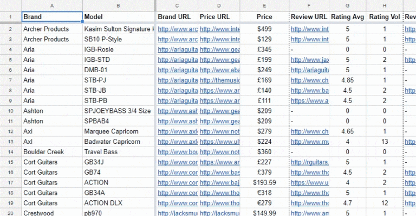Select the Model header cell
This screenshot has width=416, height=216.
118,17
